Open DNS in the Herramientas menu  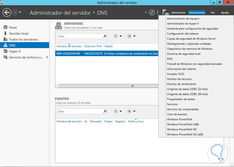[170, 59]
